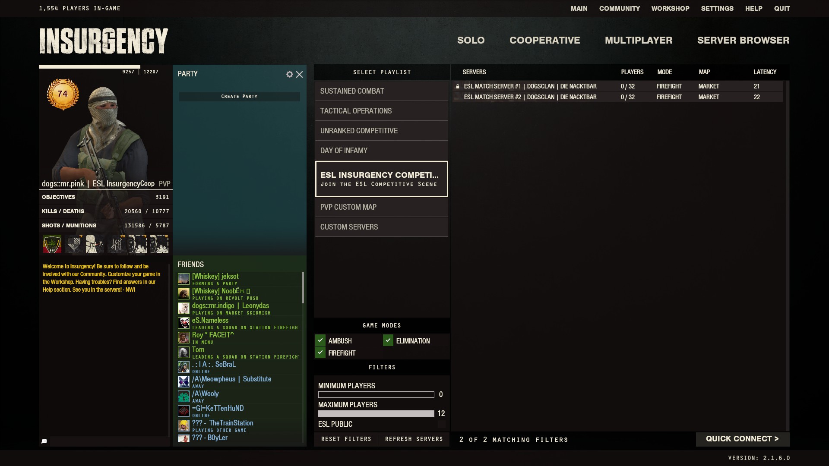Open the Workshop menu
The image size is (829, 466).
[670, 9]
